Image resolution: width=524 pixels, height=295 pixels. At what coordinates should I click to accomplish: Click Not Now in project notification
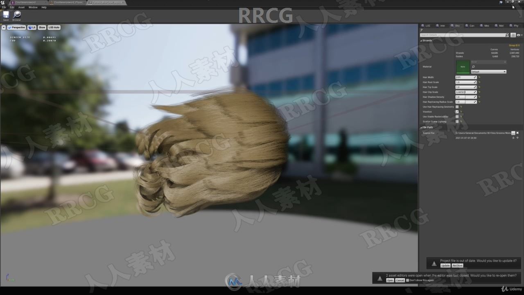click(457, 265)
